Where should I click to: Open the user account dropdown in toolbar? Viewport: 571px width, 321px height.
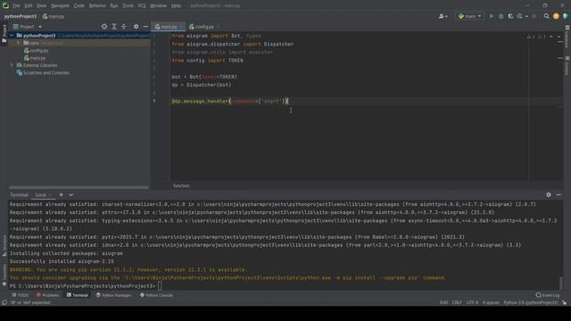click(443, 16)
